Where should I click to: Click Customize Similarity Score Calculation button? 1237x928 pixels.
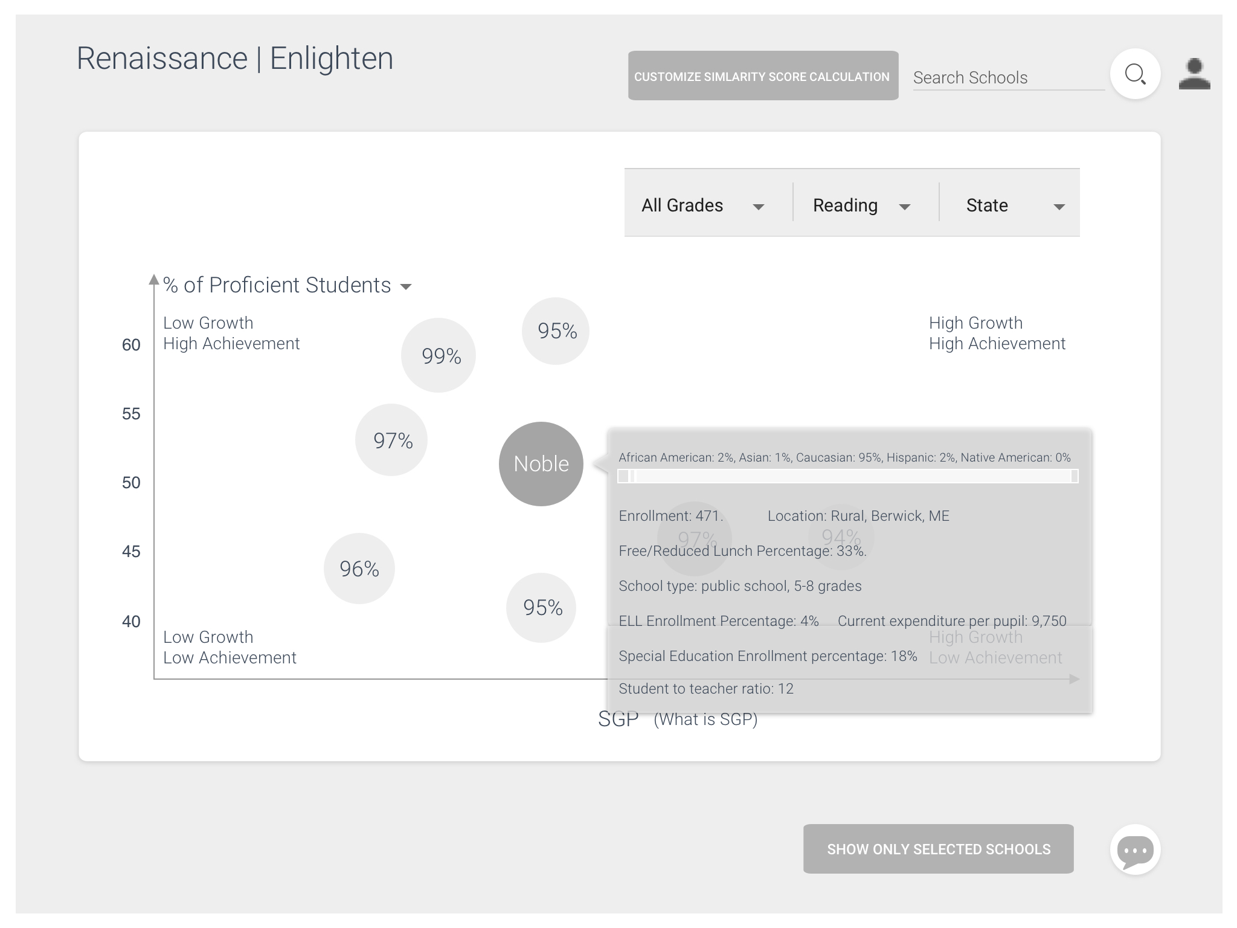click(763, 76)
